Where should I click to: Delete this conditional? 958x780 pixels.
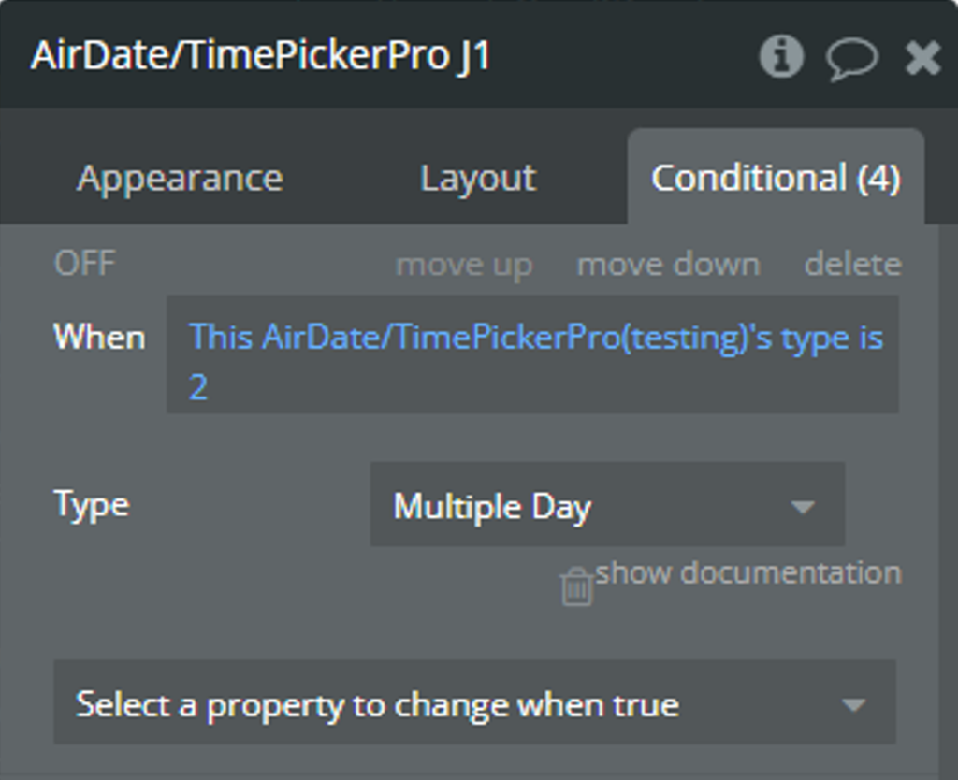[x=852, y=265]
